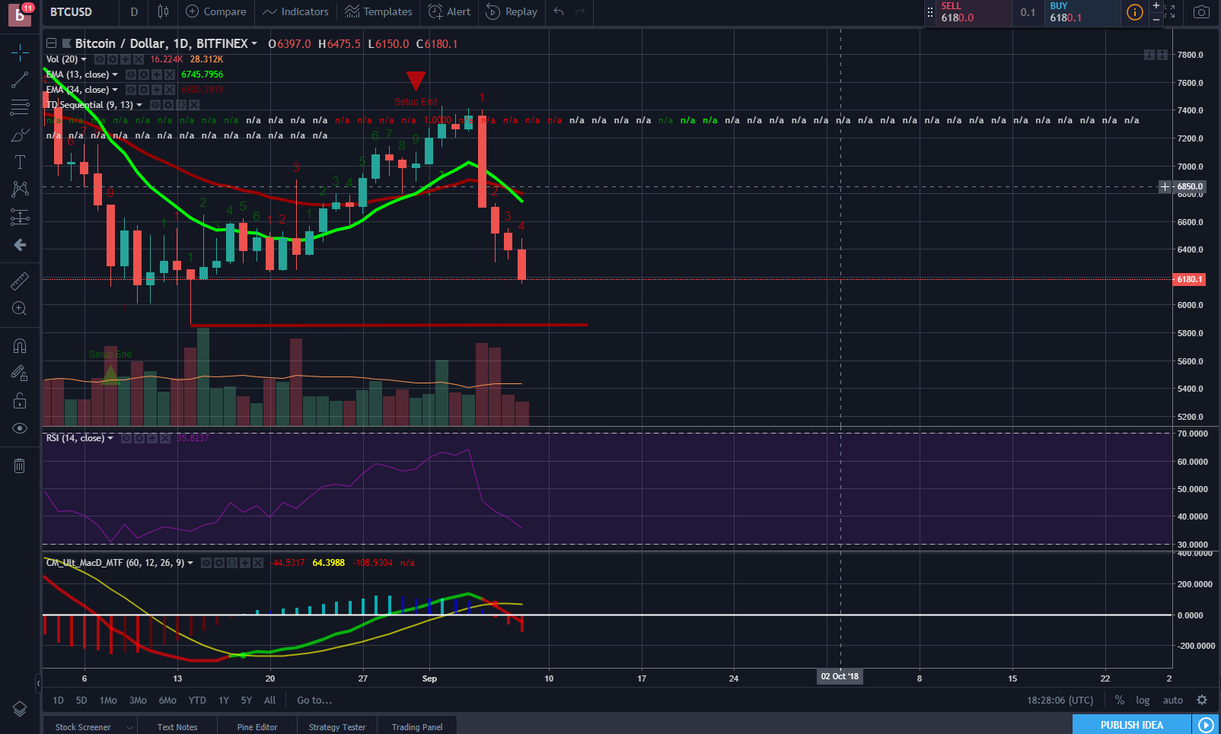View source code of CM_Ult_MacD_MTF indicator

coord(232,563)
